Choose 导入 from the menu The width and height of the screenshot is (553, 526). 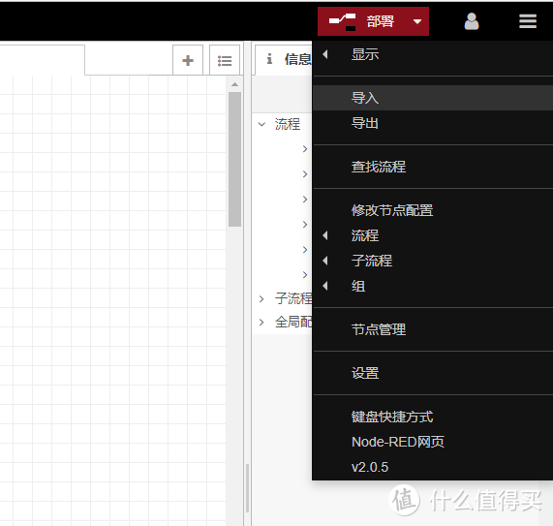click(x=433, y=98)
